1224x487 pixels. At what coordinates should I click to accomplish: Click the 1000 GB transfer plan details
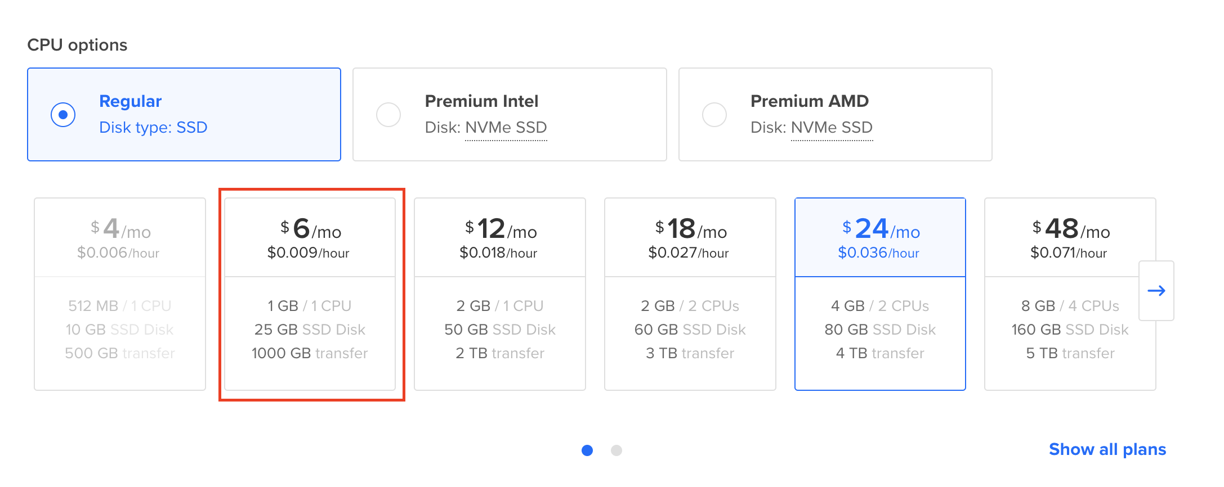(x=310, y=353)
